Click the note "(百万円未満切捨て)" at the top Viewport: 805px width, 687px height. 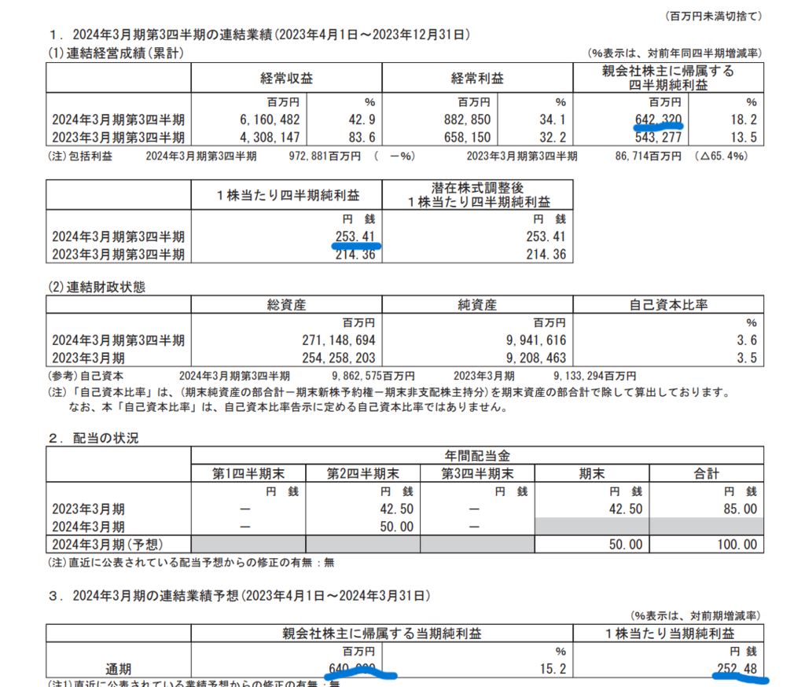click(x=713, y=17)
